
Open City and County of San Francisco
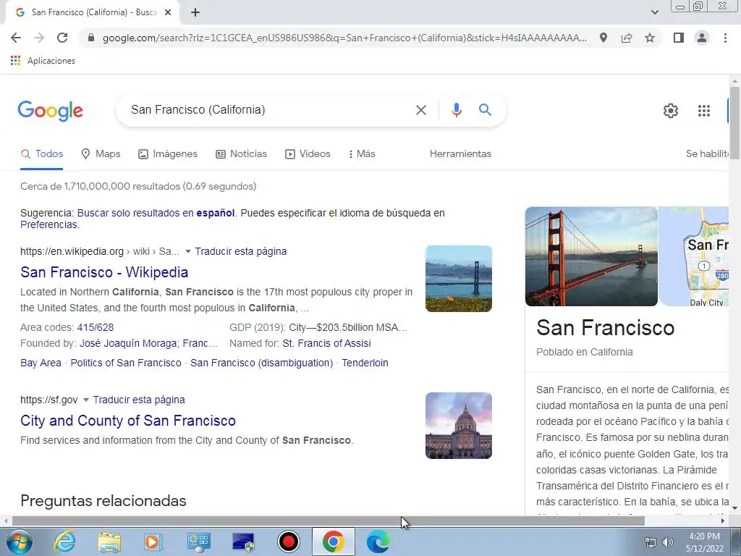click(x=128, y=421)
